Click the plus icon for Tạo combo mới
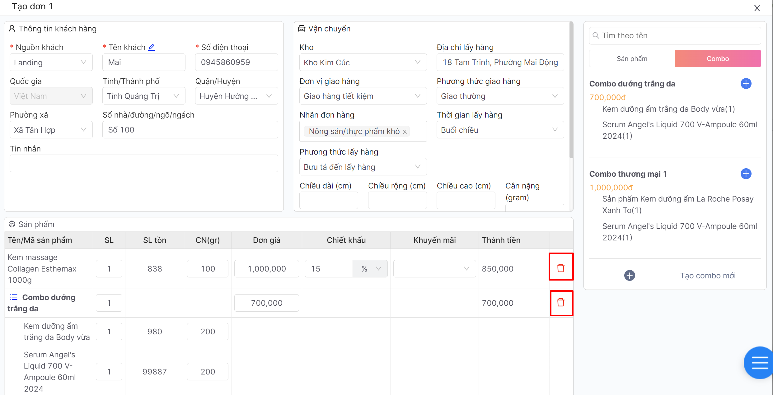 [x=630, y=276]
